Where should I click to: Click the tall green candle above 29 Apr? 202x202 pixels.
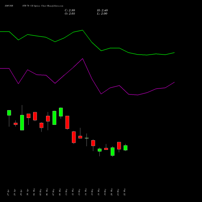pyautogui.click(x=22, y=123)
